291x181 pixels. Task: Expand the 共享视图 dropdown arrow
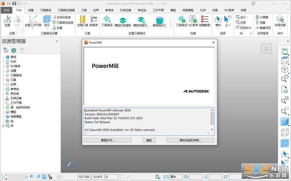click(280, 28)
